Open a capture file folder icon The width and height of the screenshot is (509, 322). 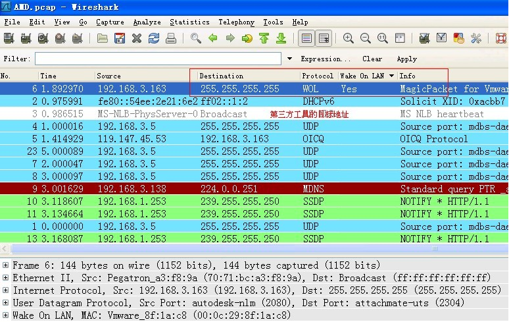(102, 38)
